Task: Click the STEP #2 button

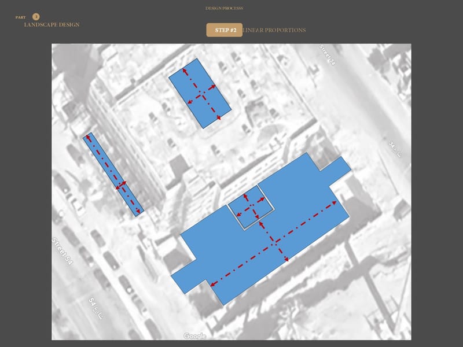Action: coord(224,30)
